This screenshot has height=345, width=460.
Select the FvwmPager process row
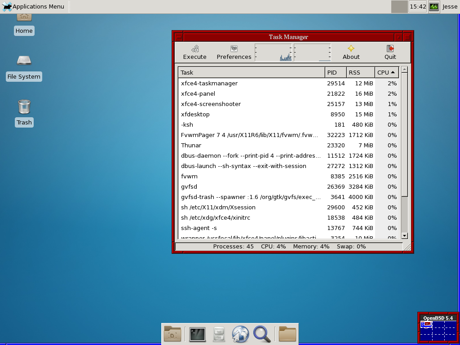click(x=288, y=135)
